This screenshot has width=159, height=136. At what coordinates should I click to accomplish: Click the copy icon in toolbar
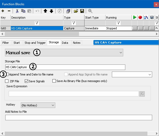point(23,11)
